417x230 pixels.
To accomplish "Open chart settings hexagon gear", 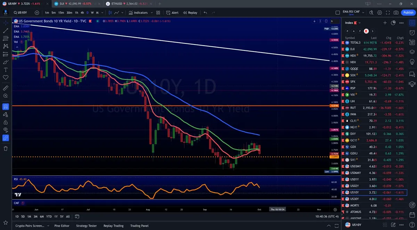I will coord(379,13).
